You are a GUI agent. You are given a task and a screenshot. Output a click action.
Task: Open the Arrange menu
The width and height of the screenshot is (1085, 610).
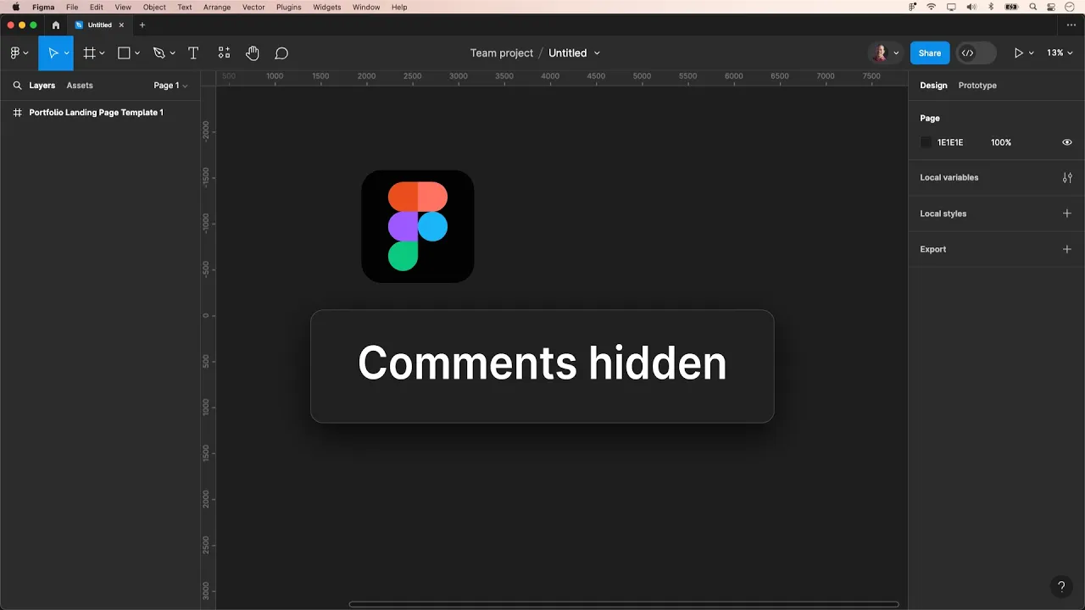coord(217,7)
